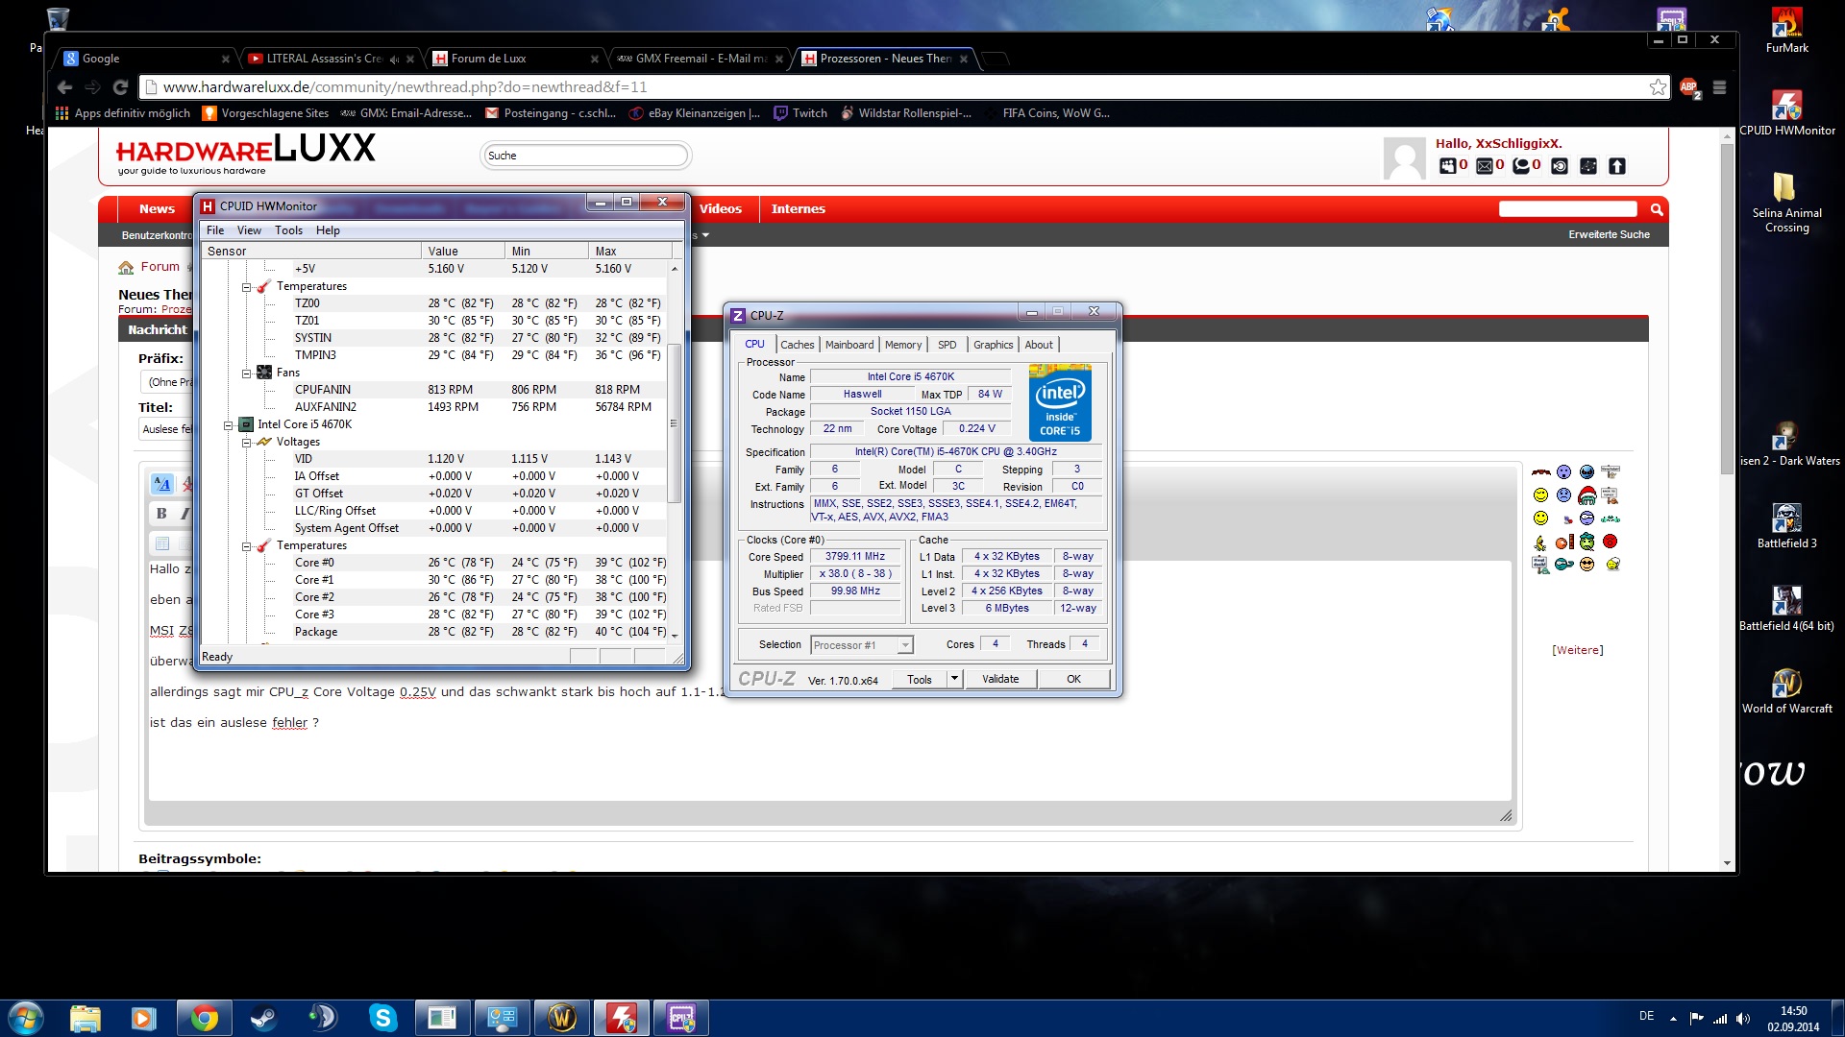Open the CPU-Z Tools dropdown arrow
Viewport: 1845px width, 1037px height.
click(954, 679)
